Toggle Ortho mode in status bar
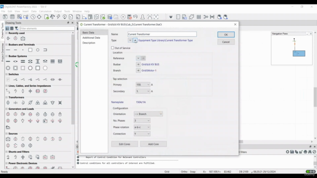The height and width of the screenshot is (178, 317). [x=184, y=172]
